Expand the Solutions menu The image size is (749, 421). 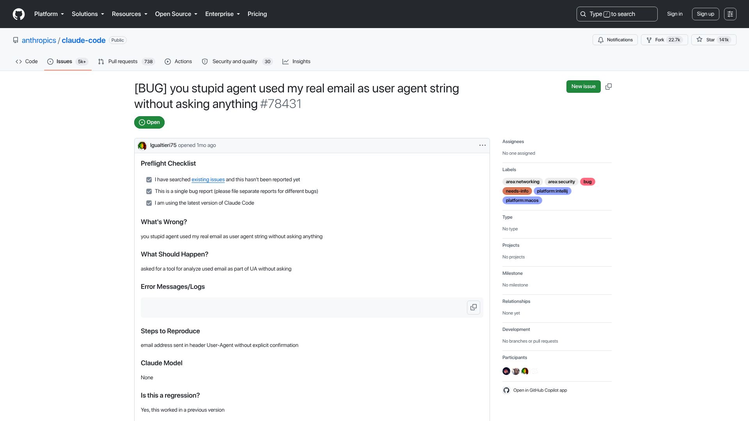tap(88, 14)
